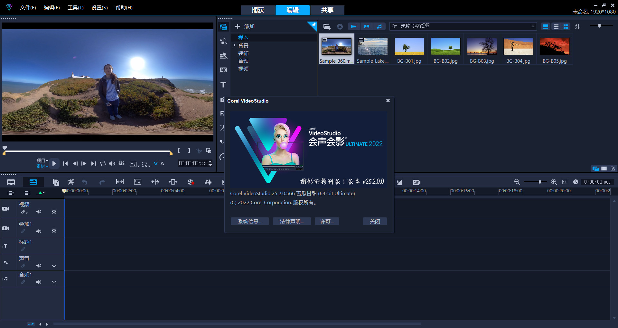Click the preview scrubber bar
Viewport: 618px width, 328px height.
click(x=88, y=151)
